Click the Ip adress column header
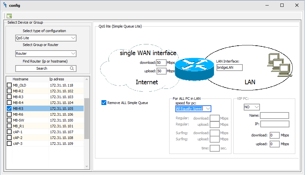305x175 pixels. (x=57, y=79)
